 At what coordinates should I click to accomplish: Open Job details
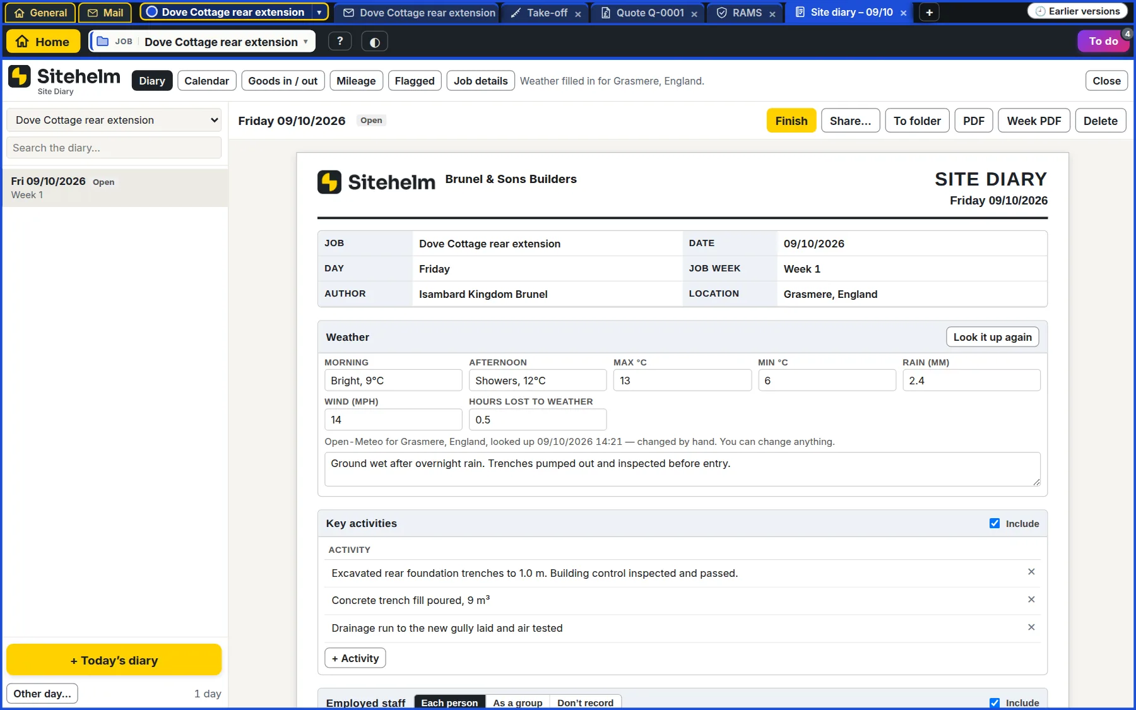click(x=480, y=81)
